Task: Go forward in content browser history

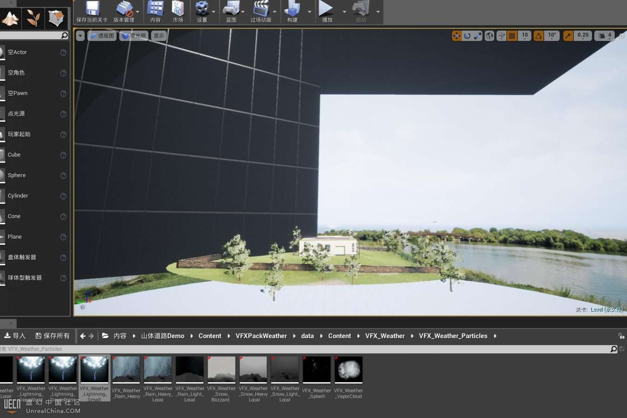Action: coord(91,336)
